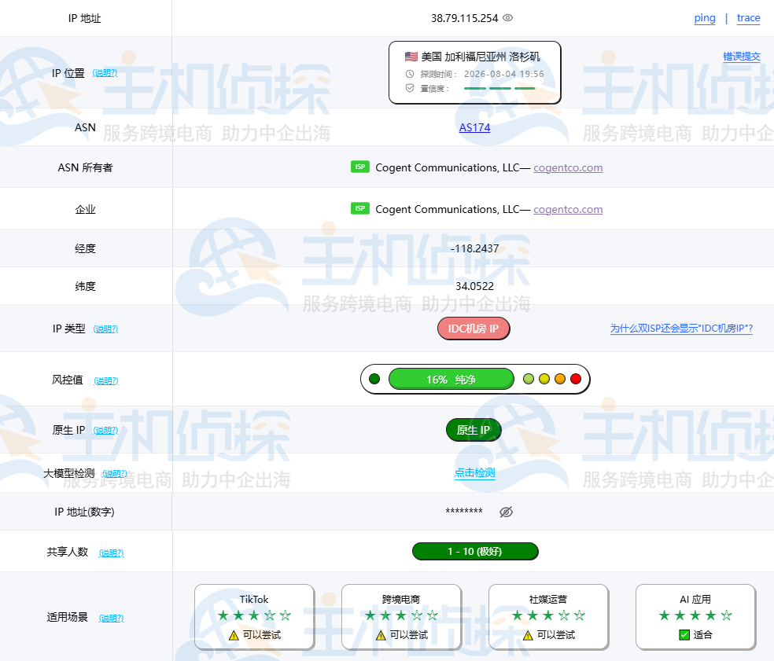The width and height of the screenshot is (774, 661).
Task: Click the light green risk dot
Action: [x=528, y=379]
